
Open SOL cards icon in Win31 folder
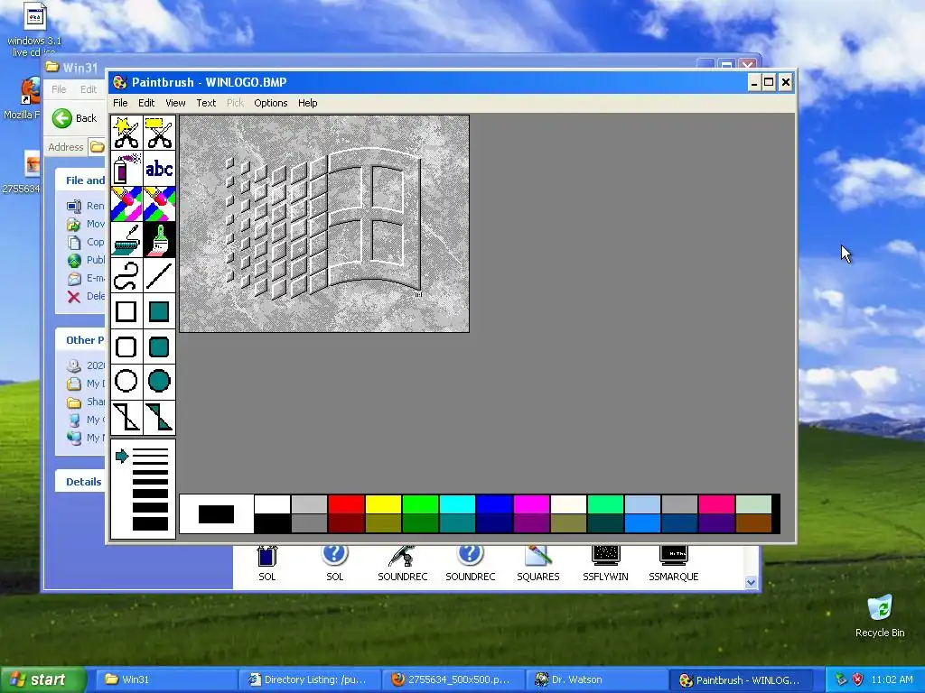click(x=267, y=563)
